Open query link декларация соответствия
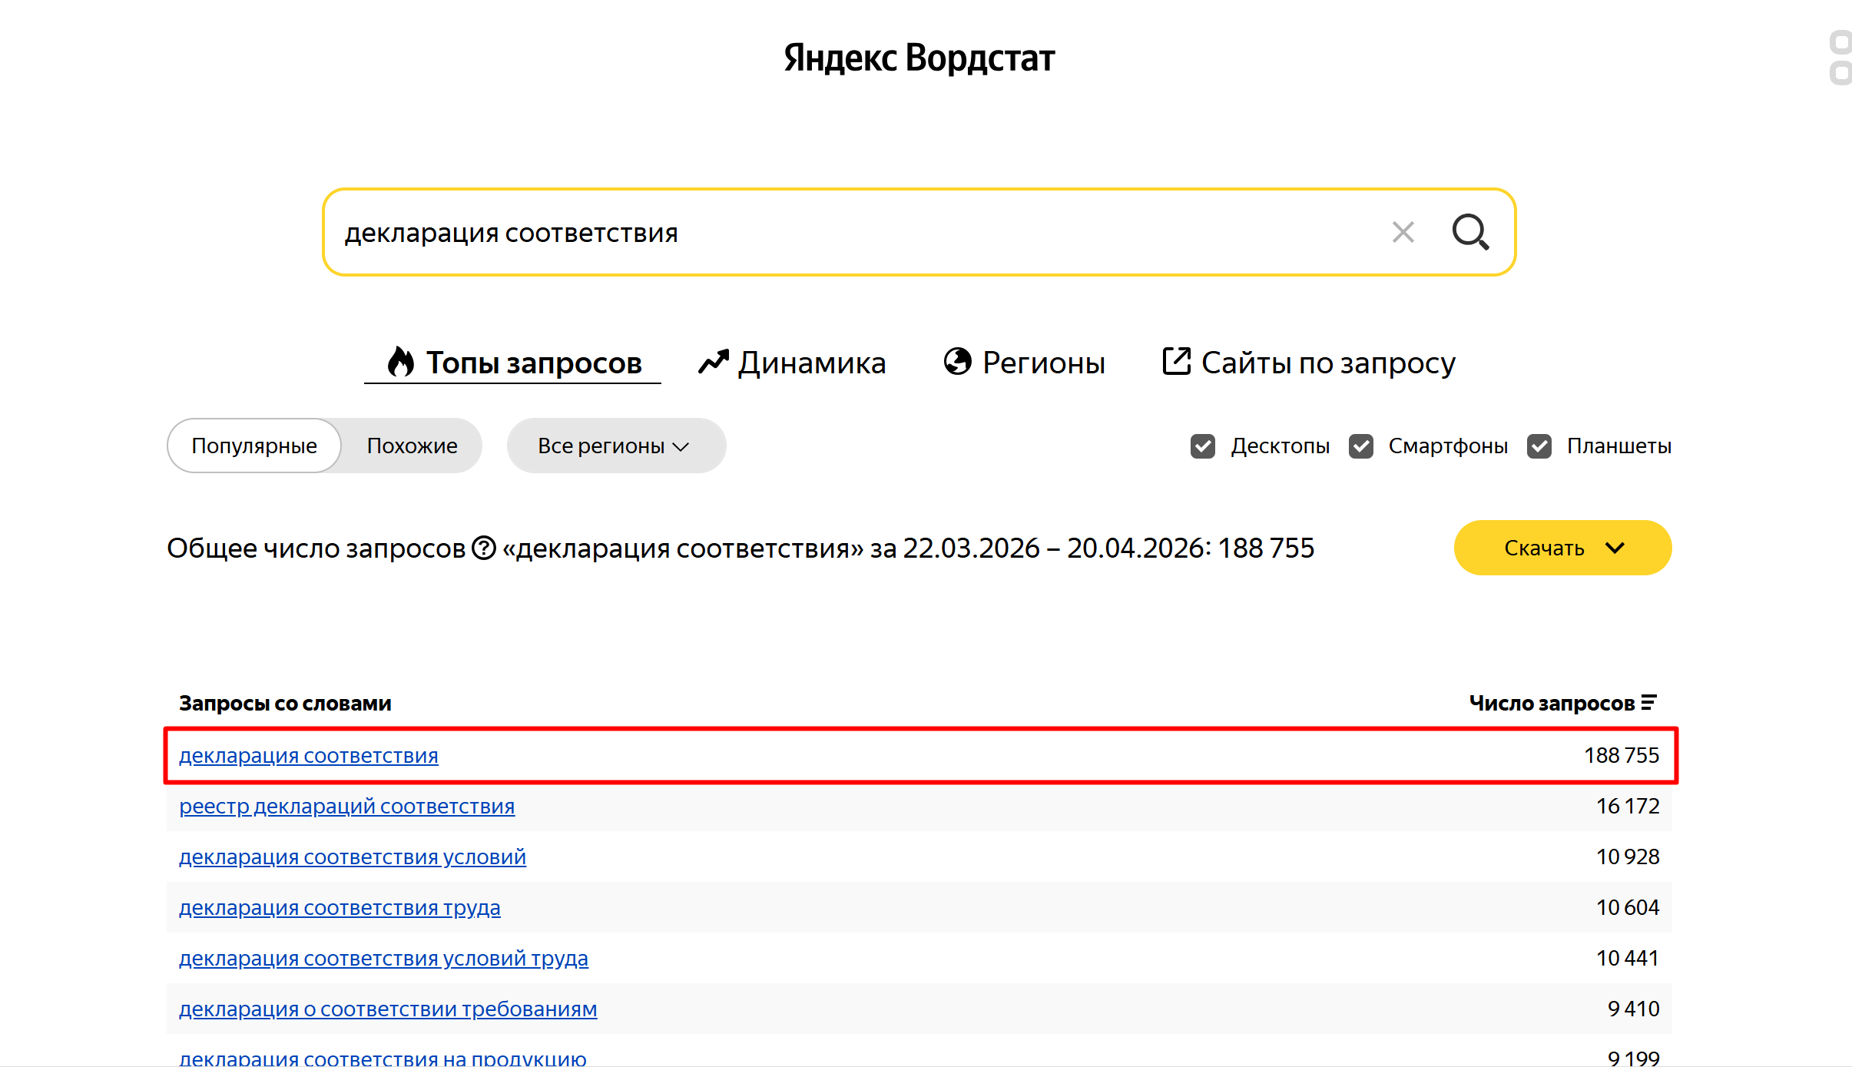Screen dimensions: 1852x1067 [x=309, y=756]
